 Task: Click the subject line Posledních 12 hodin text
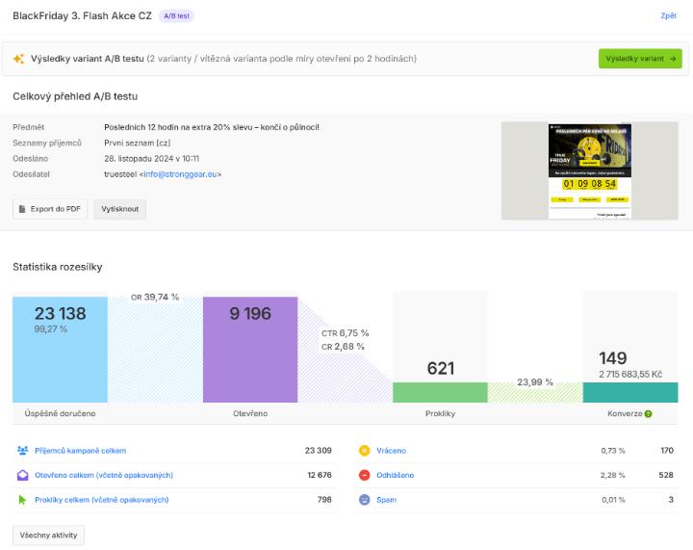tap(212, 127)
